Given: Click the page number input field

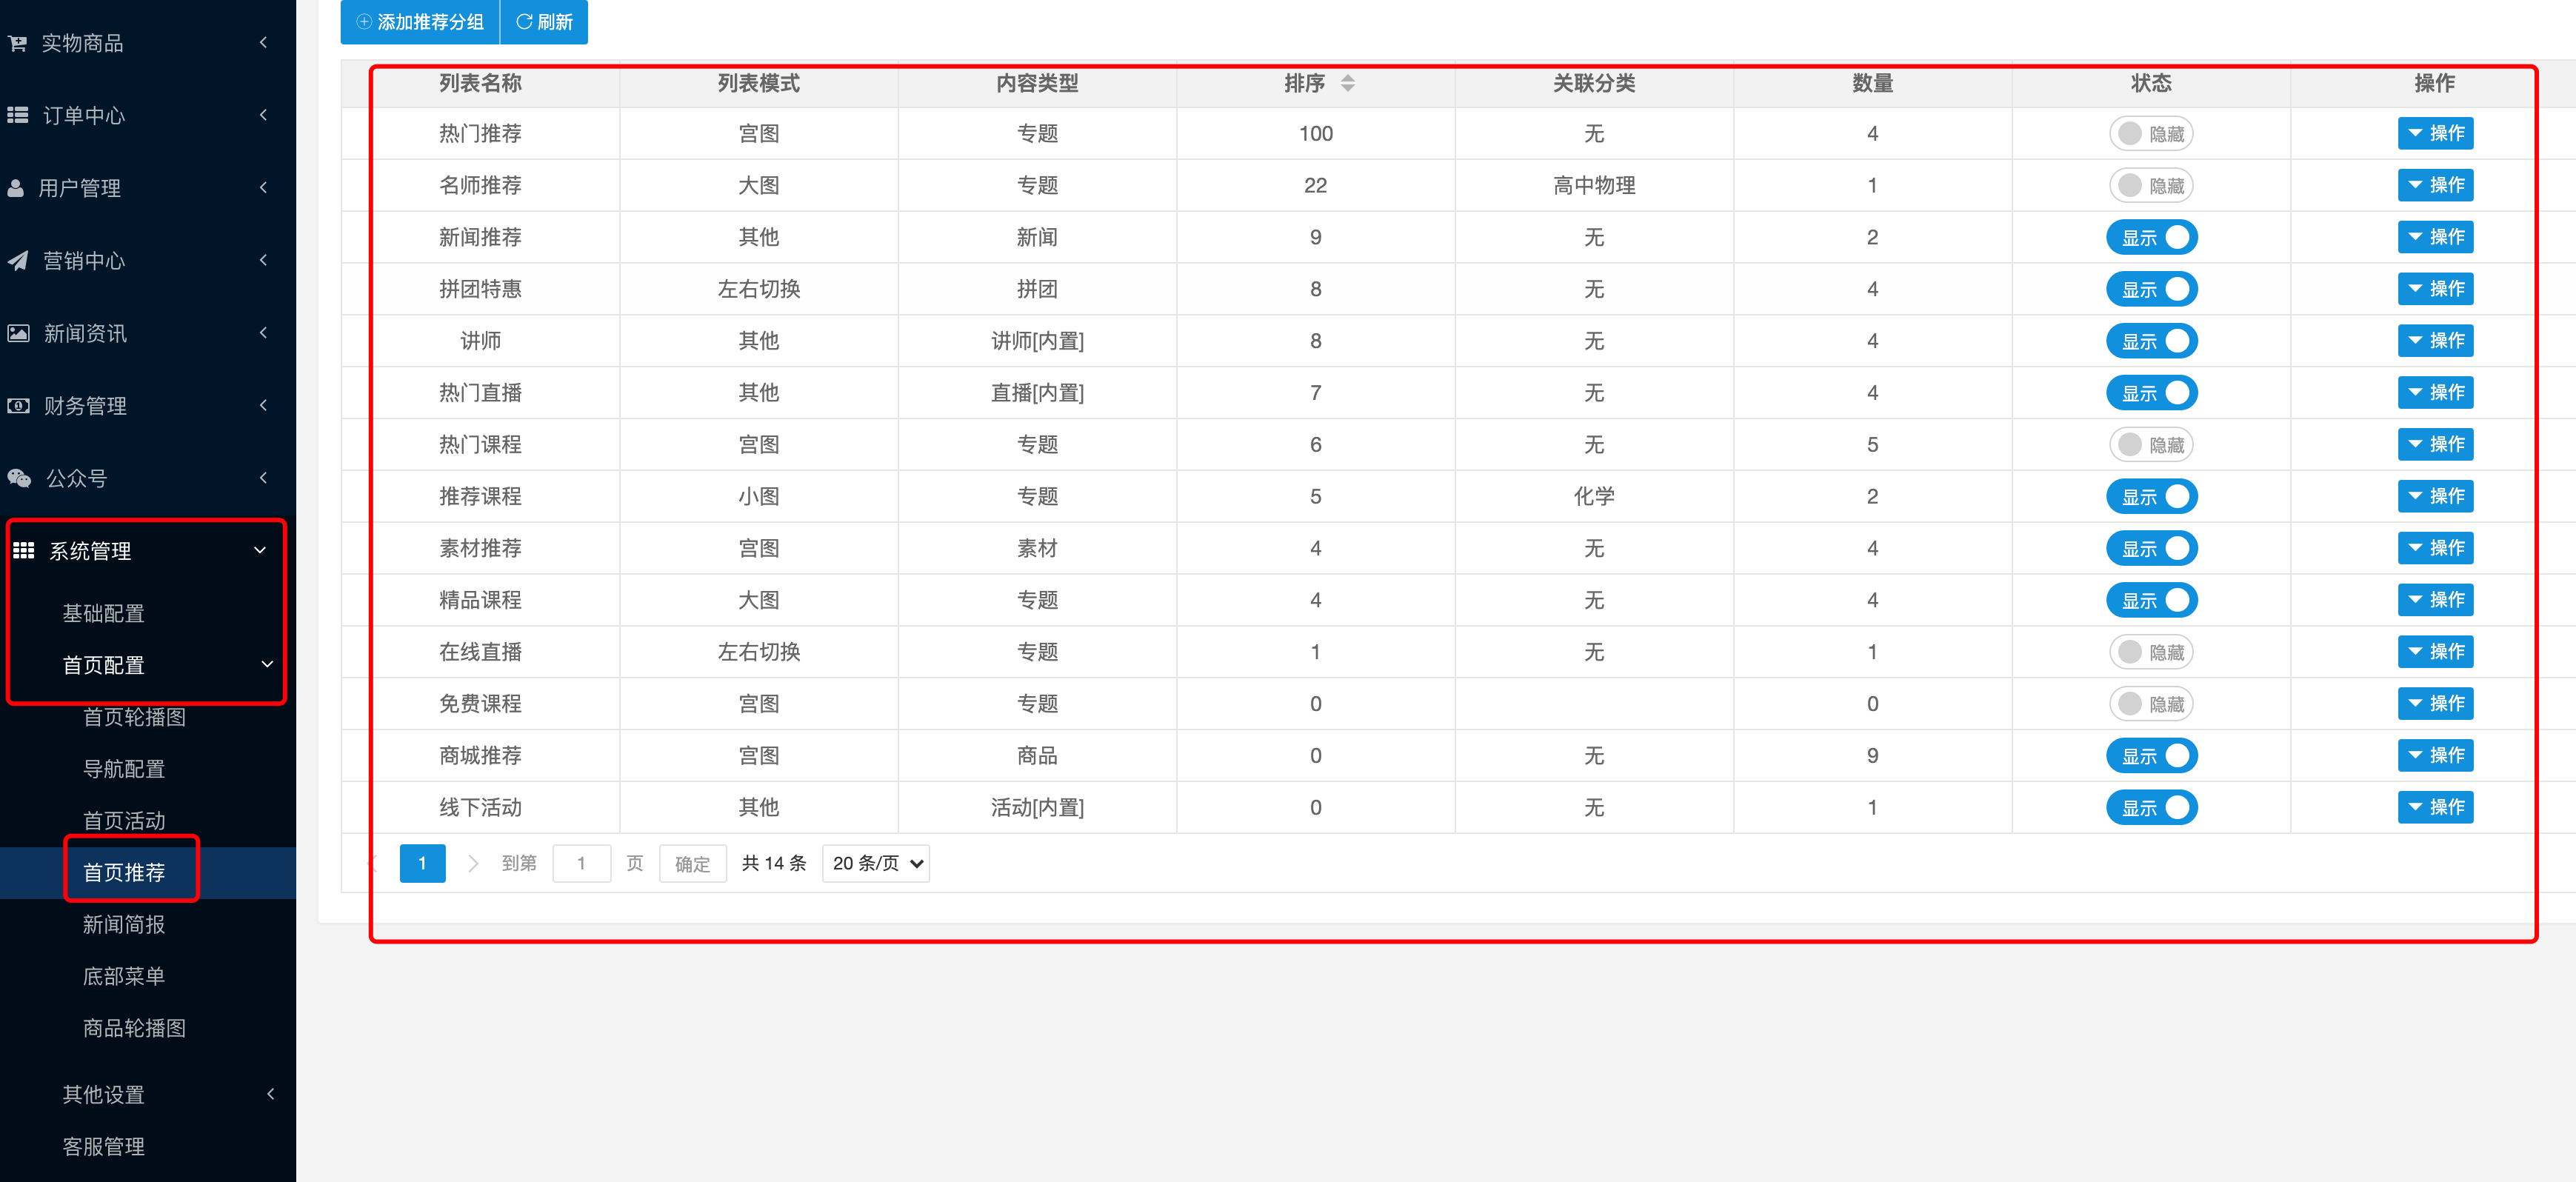Looking at the screenshot, I should tap(581, 863).
